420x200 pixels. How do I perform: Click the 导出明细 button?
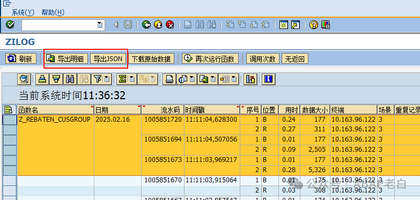(67, 58)
